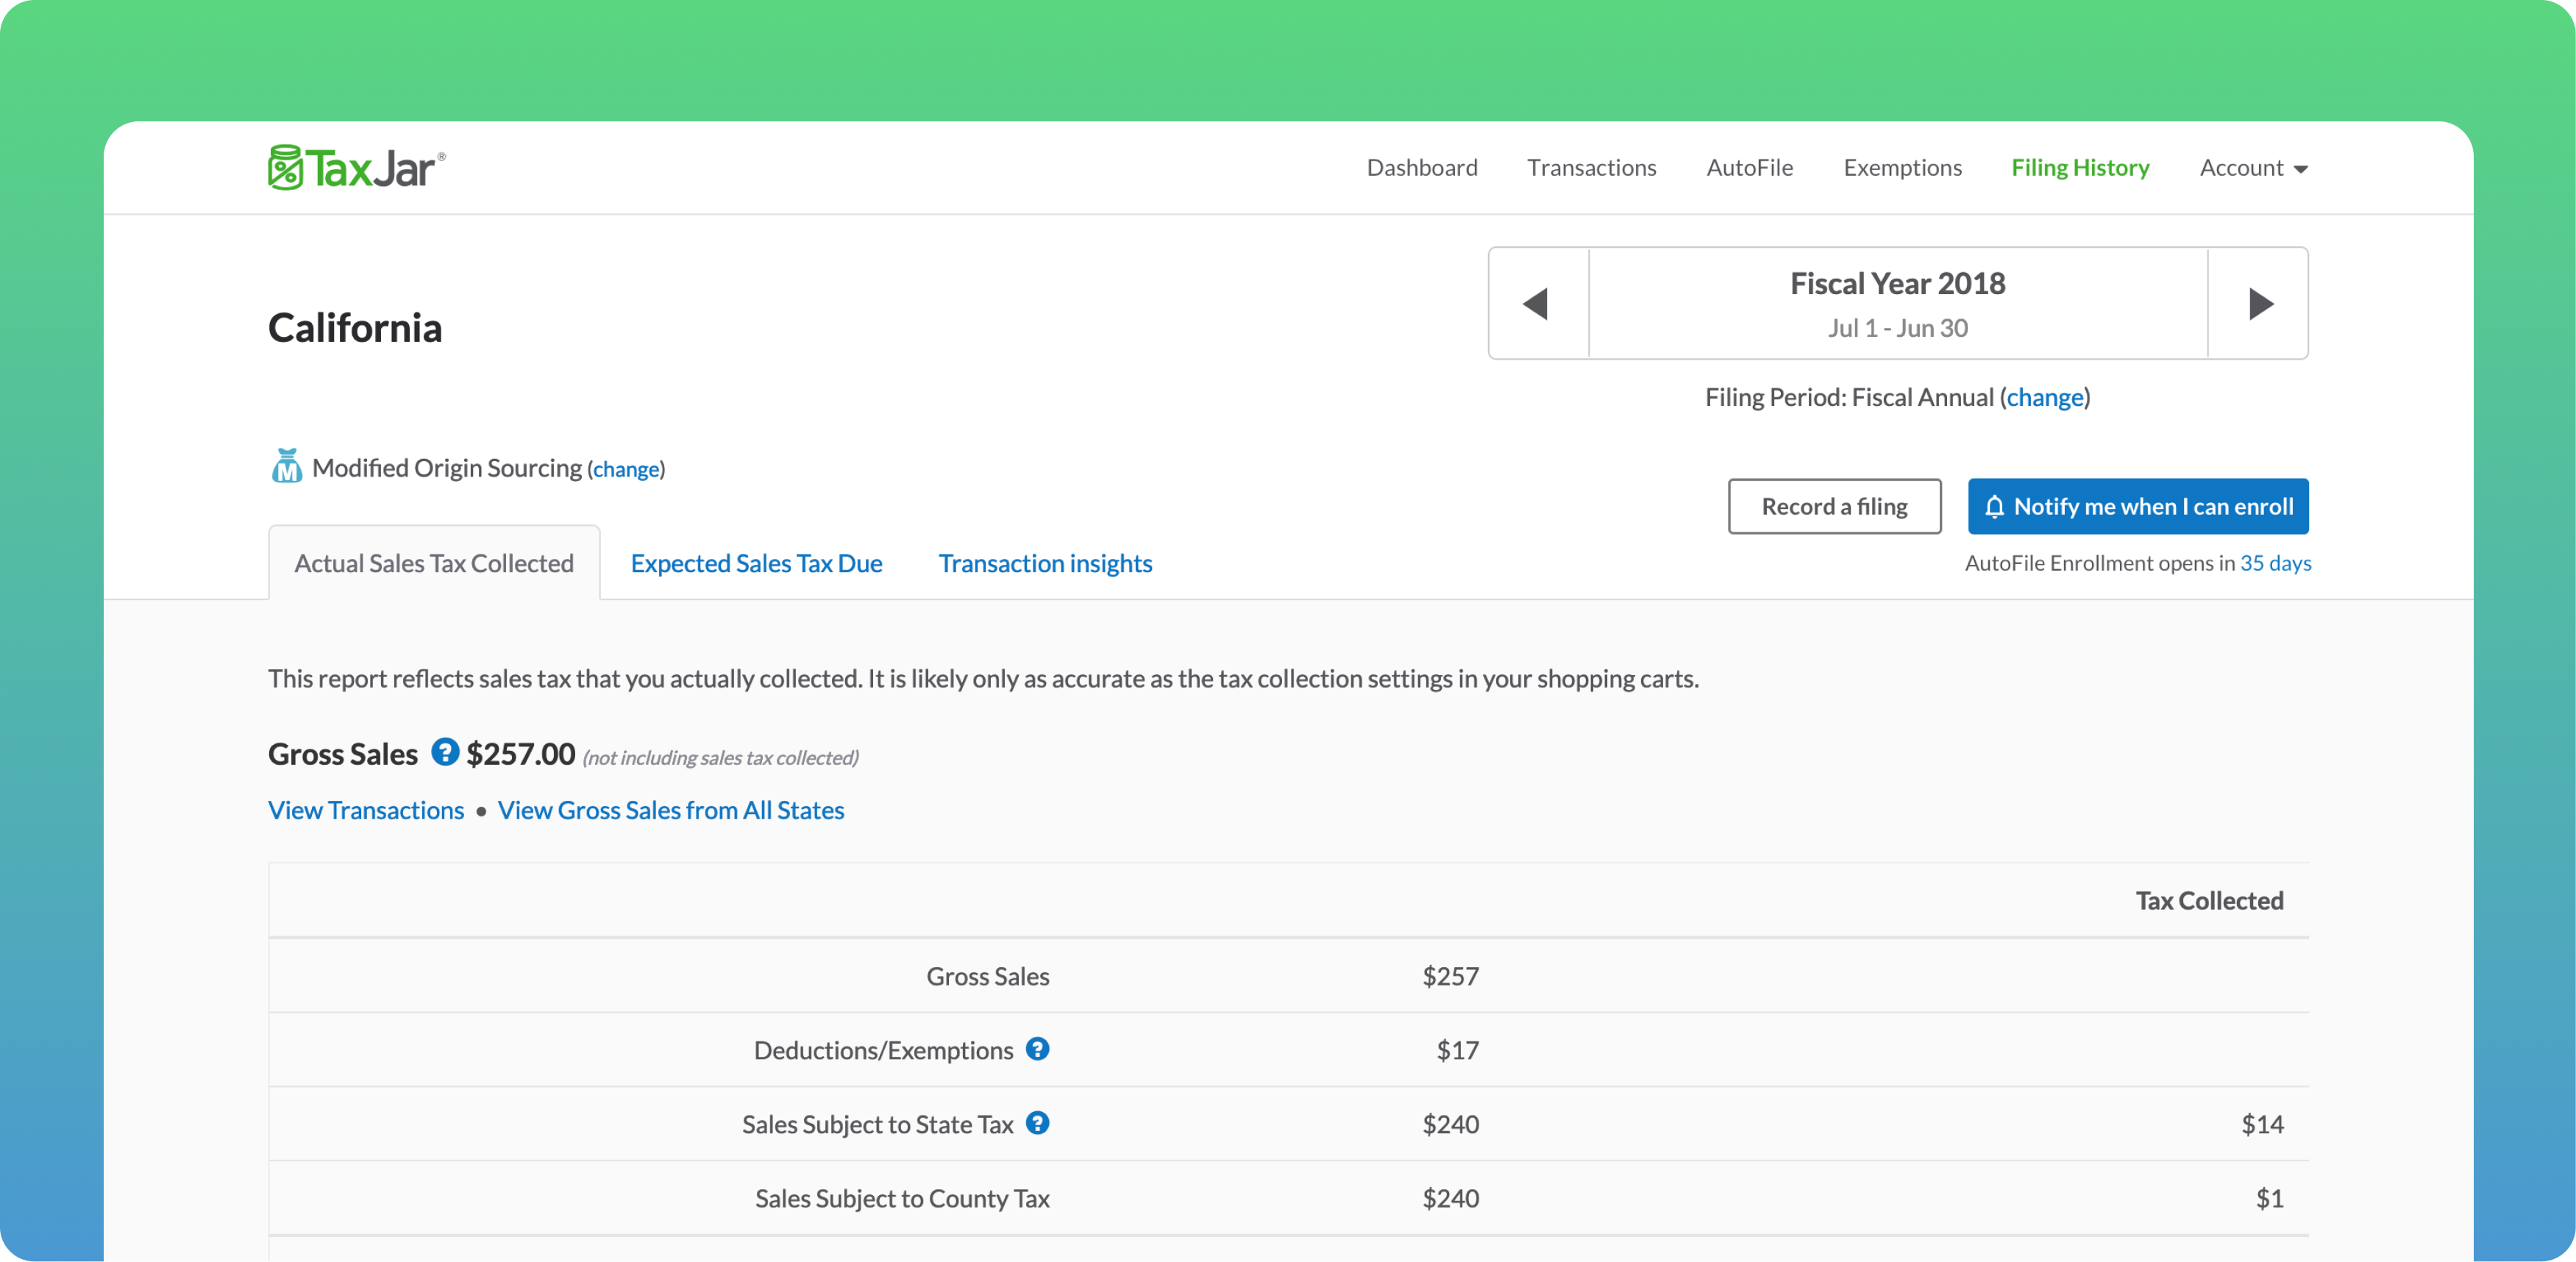
Task: Open Deductions/Exemptions help tooltip icon
Action: [x=1037, y=1049]
